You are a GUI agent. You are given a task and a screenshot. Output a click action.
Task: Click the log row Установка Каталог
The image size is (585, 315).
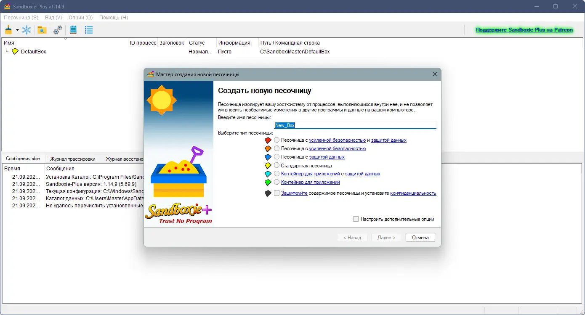point(73,177)
